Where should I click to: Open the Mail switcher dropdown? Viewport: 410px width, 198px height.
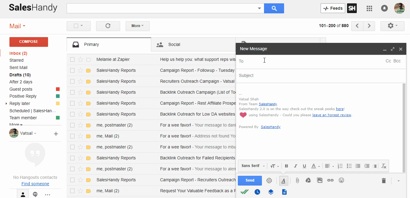point(17,26)
